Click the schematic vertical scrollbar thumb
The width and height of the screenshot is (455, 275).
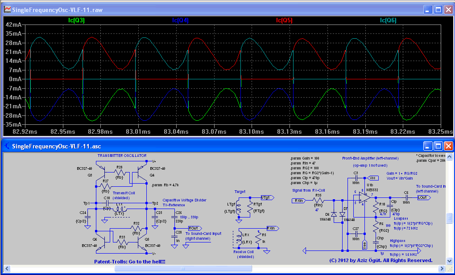[449, 218]
